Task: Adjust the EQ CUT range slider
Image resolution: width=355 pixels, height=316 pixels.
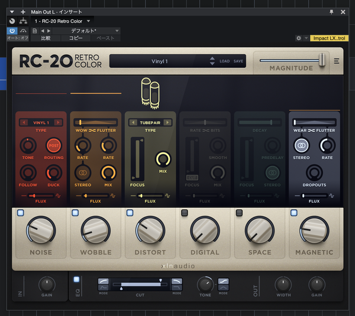Action: (140, 284)
